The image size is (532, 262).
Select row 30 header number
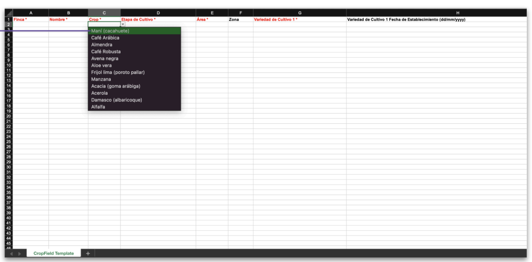(x=9, y=167)
